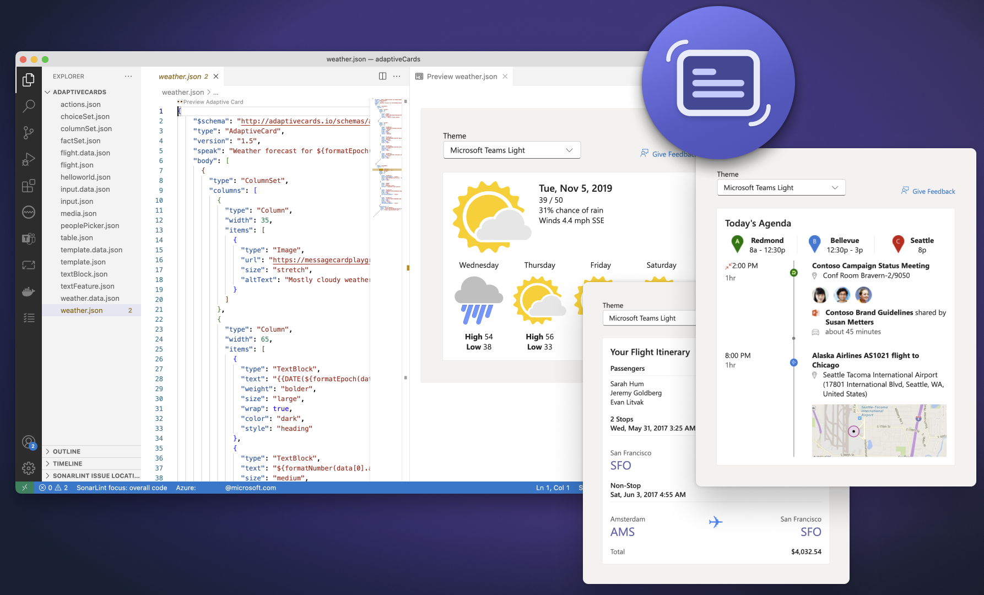
Task: Click the Alaska Airlines AS1021 flight entry
Action: tap(866, 360)
